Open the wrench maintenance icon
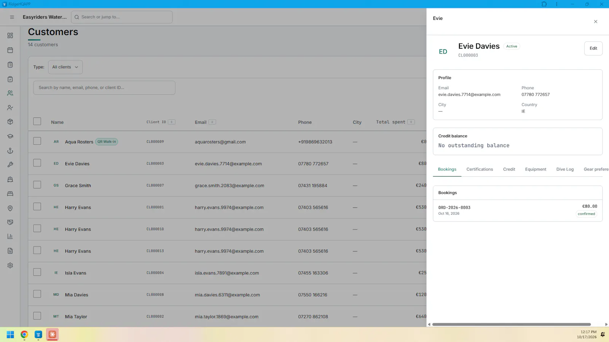The height and width of the screenshot is (342, 609). 10,165
